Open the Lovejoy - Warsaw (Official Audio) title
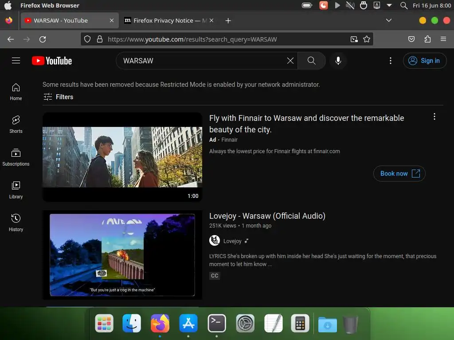Viewport: 454px width, 340px height. tap(267, 216)
